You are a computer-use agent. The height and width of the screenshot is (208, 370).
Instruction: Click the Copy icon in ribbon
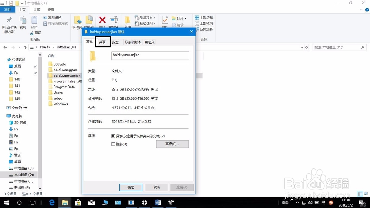[23, 20]
